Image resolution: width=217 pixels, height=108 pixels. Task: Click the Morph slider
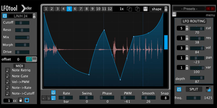tap(22, 45)
